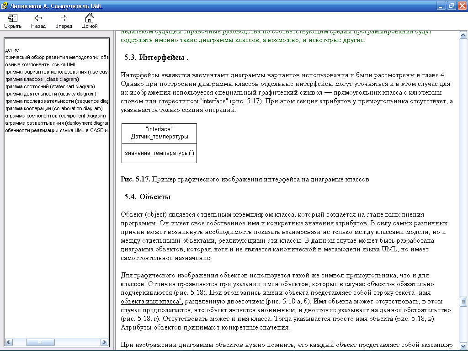Click the heading "5.4. Объекты"

point(148,197)
